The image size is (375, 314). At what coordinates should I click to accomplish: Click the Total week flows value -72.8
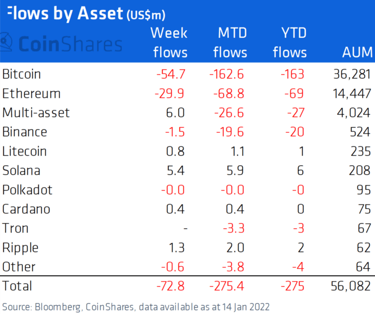click(x=170, y=285)
